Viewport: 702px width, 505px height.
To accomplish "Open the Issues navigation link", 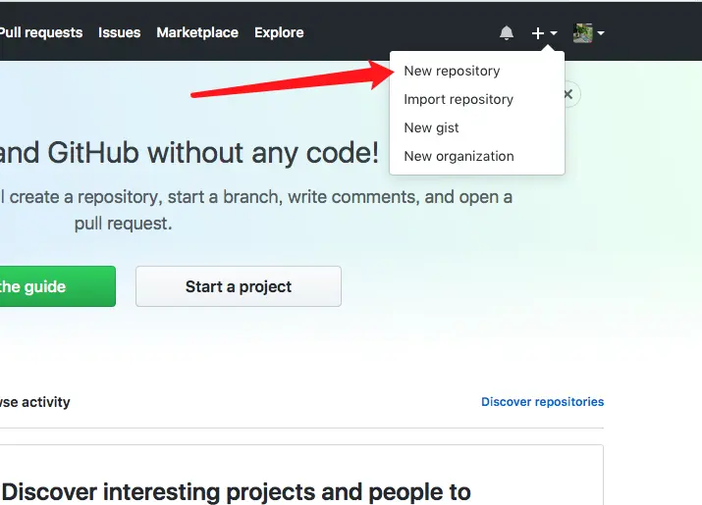I will [x=119, y=32].
